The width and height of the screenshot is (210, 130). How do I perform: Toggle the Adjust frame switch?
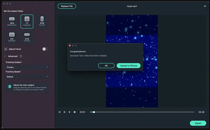(x=45, y=49)
